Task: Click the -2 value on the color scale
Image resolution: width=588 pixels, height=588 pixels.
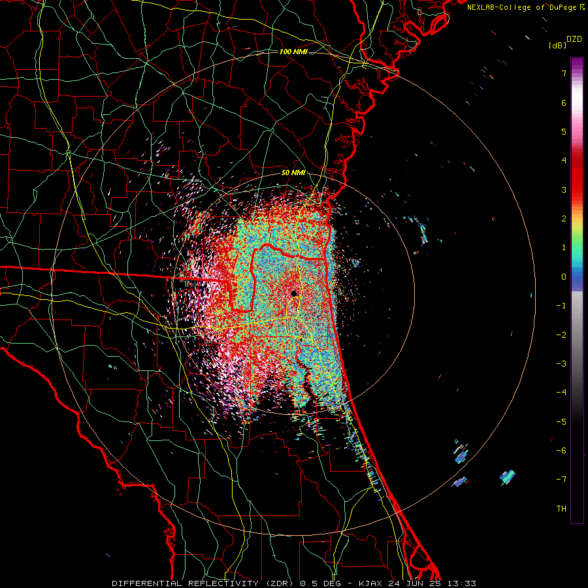Action: click(561, 335)
